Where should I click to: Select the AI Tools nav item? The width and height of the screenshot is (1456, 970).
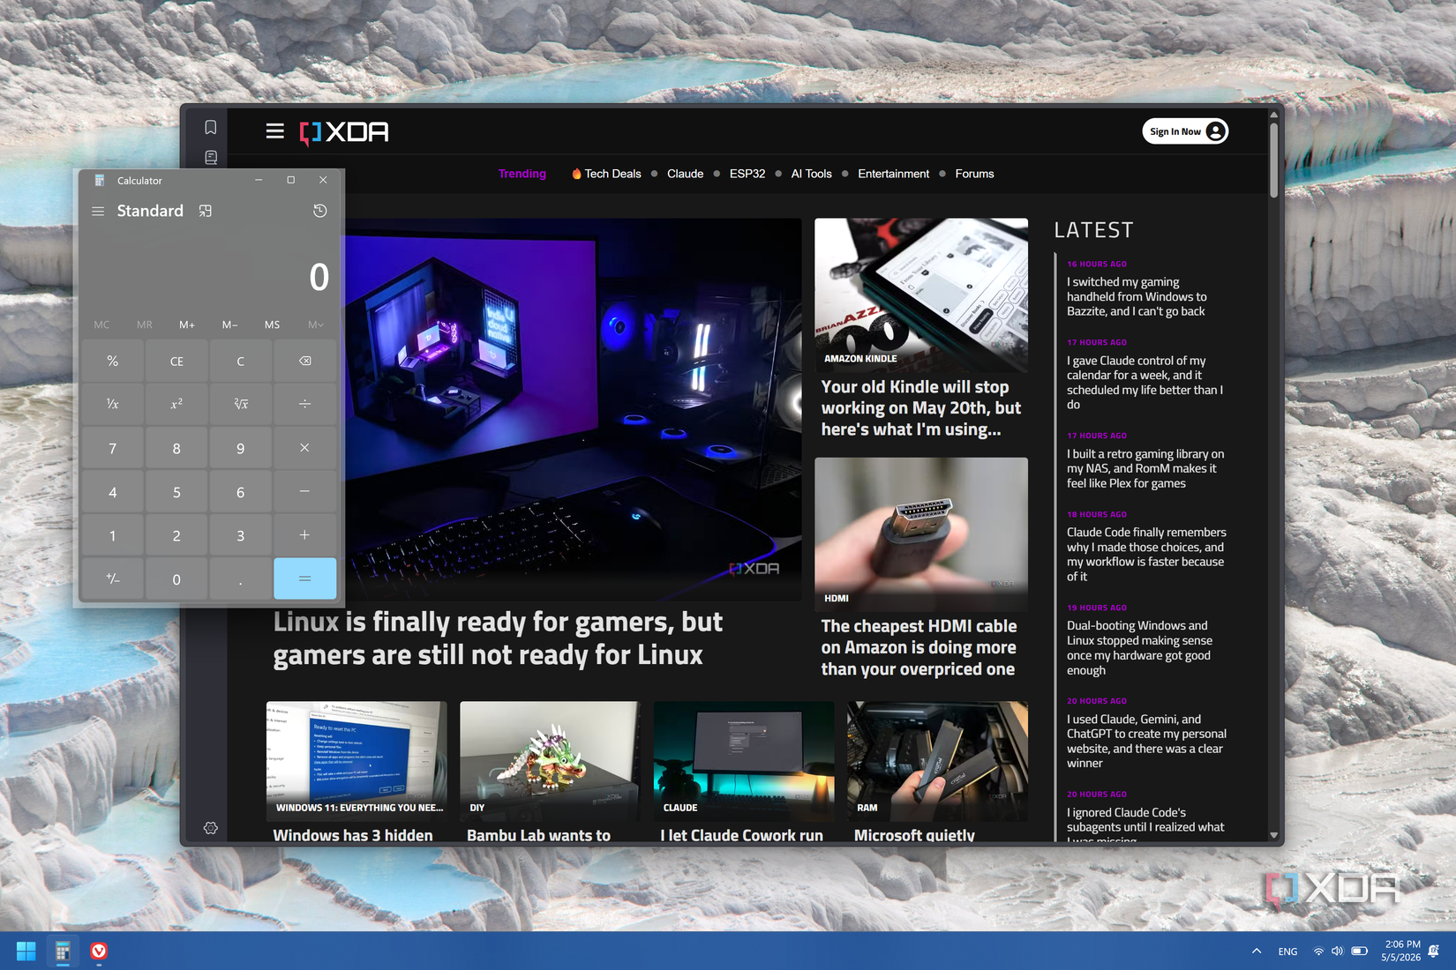(x=812, y=174)
